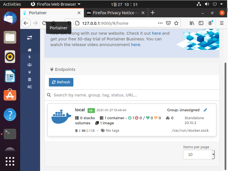Image resolution: width=228 pixels, height=171 pixels.
Task: Open Settings via the sidebar gears icon
Action: click(30, 87)
